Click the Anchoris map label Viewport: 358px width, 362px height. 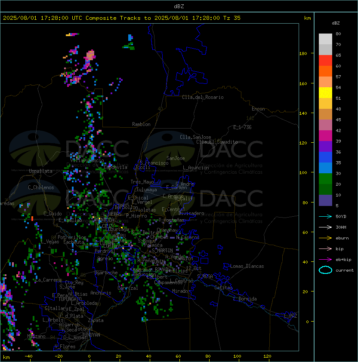[x=101, y=293]
